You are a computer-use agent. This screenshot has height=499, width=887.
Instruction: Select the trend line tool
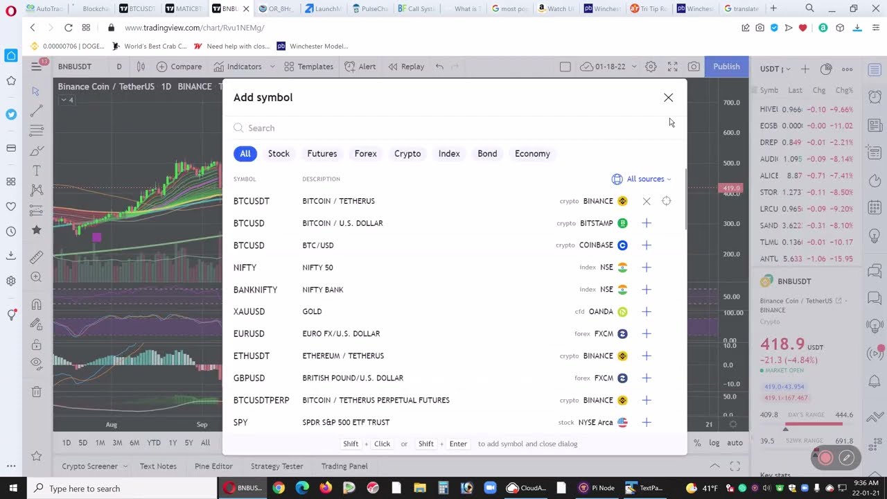pos(36,111)
